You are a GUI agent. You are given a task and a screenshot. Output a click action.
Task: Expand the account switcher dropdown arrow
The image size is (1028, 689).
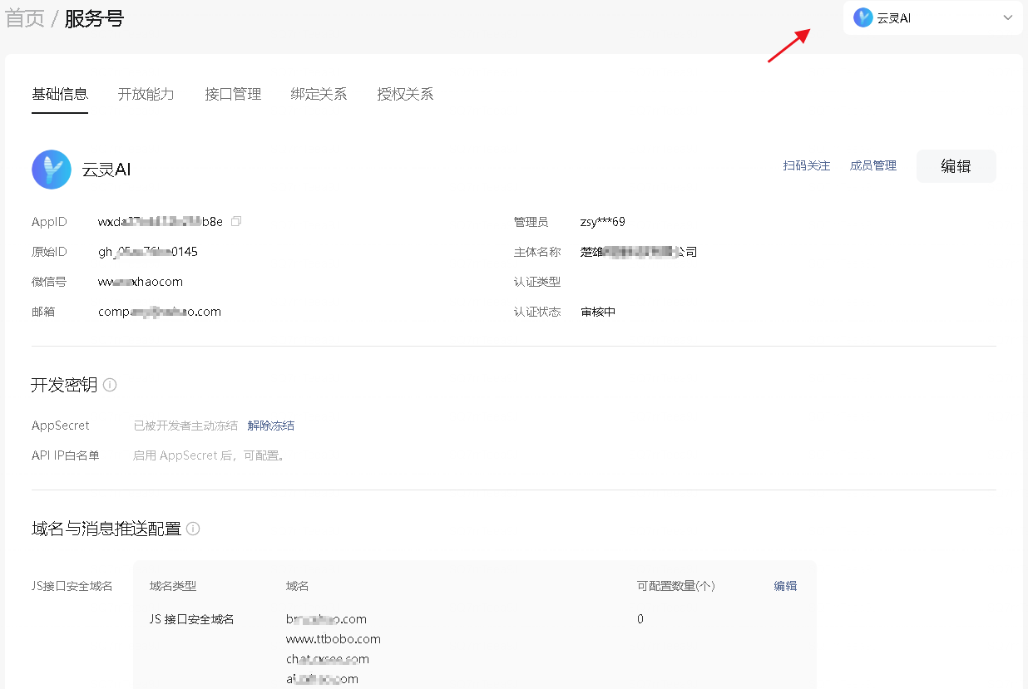pyautogui.click(x=1008, y=17)
